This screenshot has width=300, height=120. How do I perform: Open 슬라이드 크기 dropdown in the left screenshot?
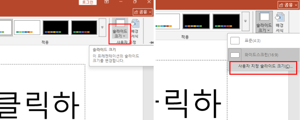tap(120, 28)
